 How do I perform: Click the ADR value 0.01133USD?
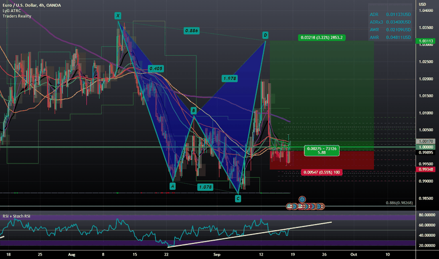pos(398,14)
